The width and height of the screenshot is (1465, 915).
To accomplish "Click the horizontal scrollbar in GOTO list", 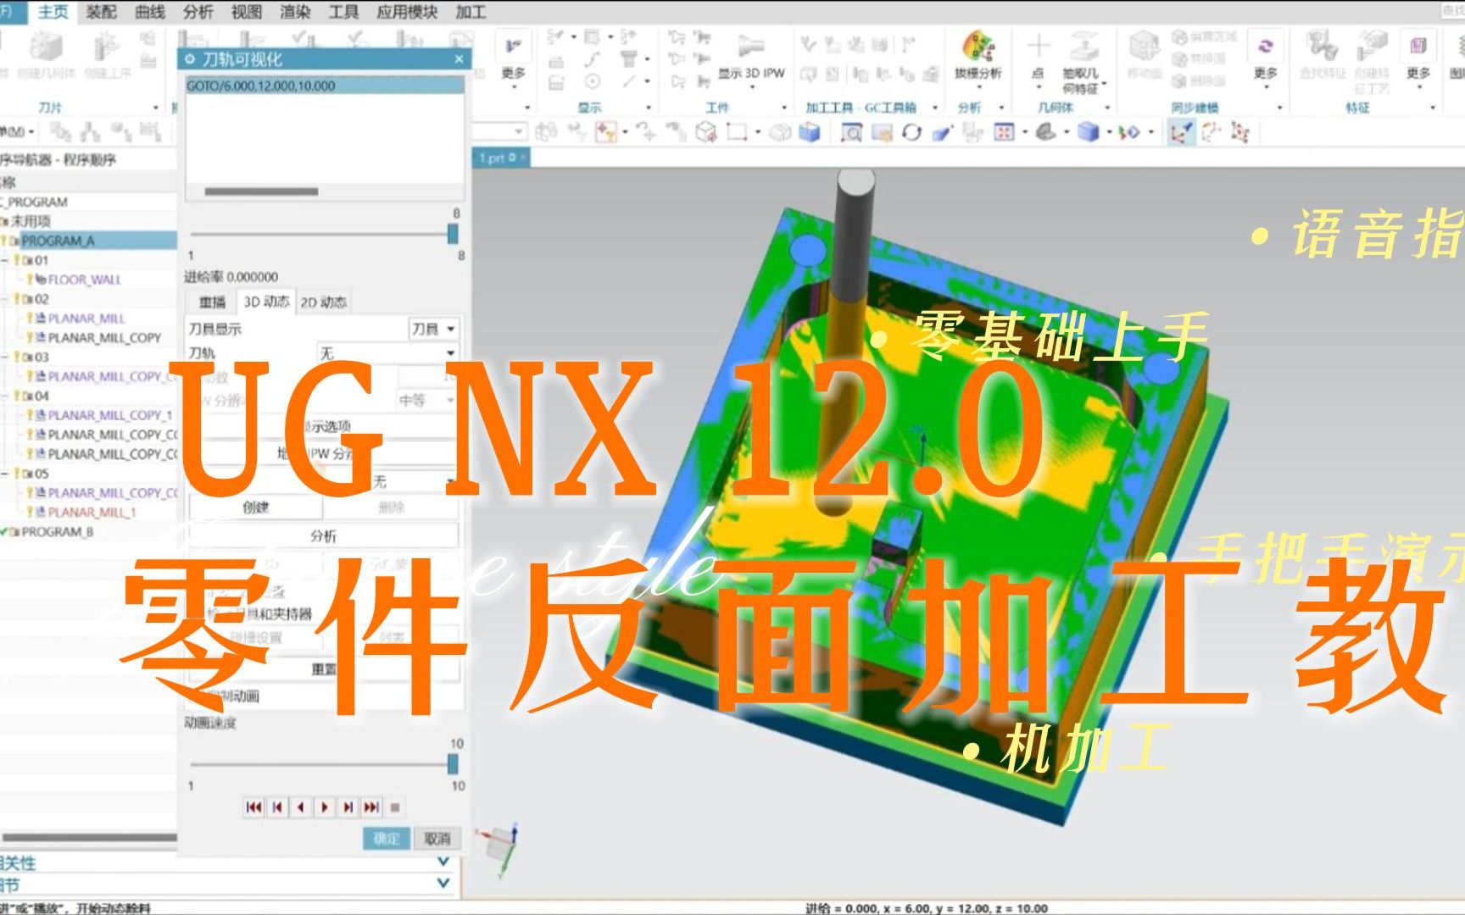I will [261, 191].
